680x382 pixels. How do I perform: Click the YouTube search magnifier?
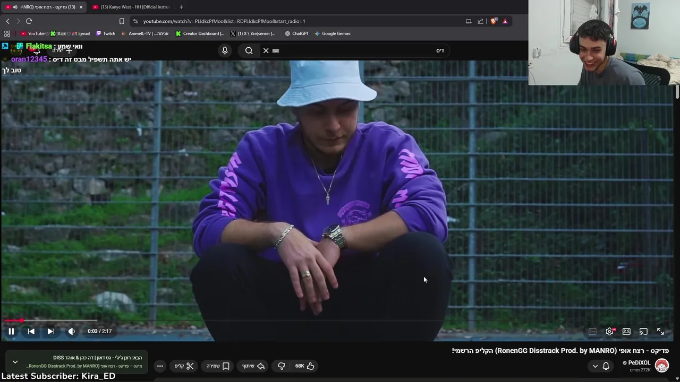click(x=249, y=50)
